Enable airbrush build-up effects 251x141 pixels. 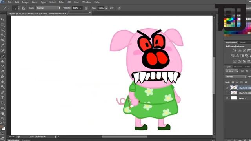(112, 8)
